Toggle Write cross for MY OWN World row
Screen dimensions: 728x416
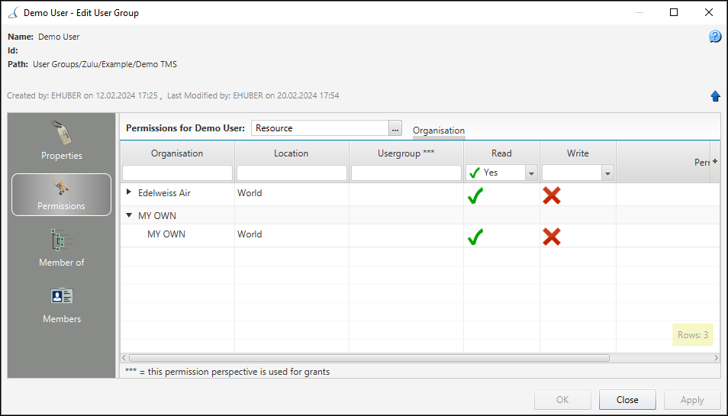[552, 237]
